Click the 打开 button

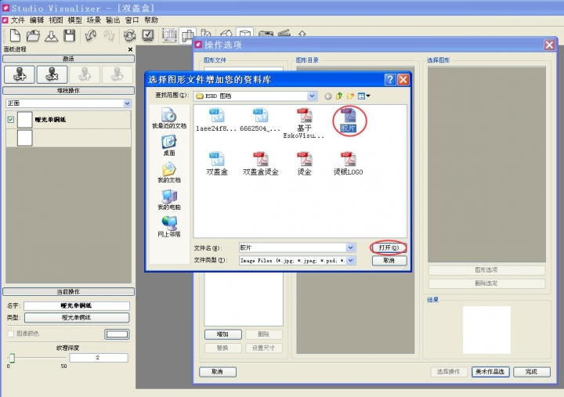[x=389, y=247]
